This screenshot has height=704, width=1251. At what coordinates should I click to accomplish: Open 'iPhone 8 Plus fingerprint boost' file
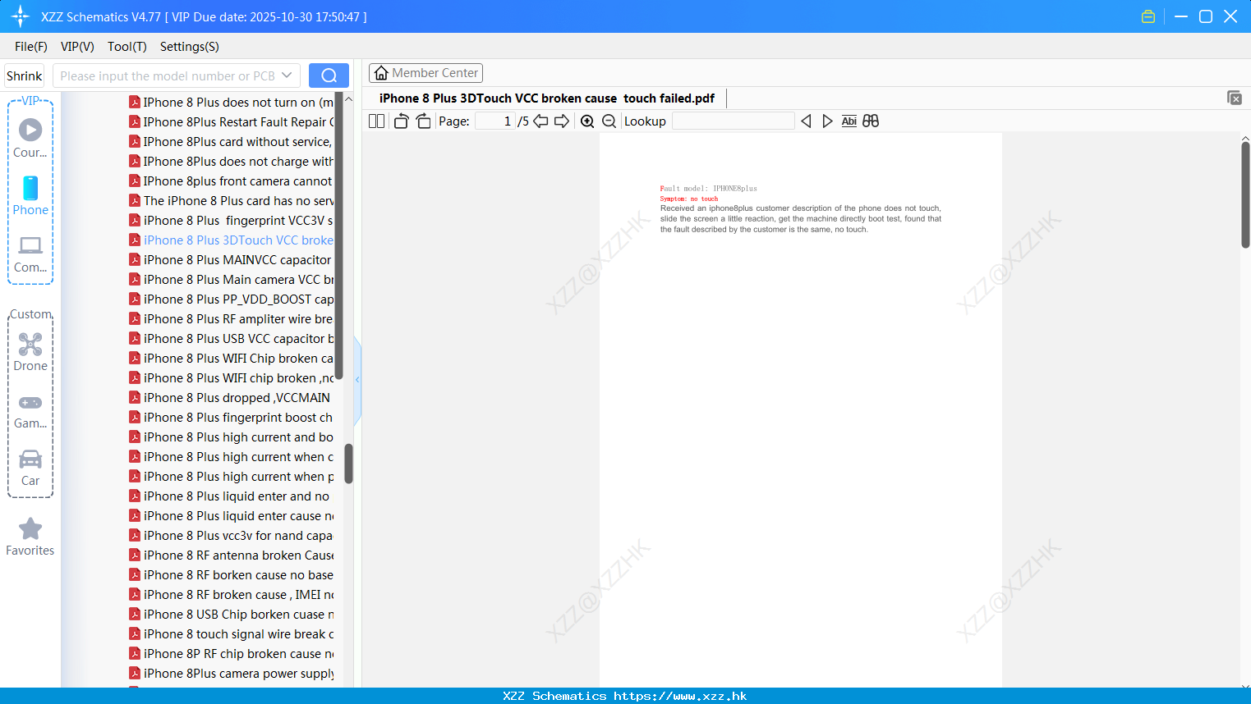[231, 418]
